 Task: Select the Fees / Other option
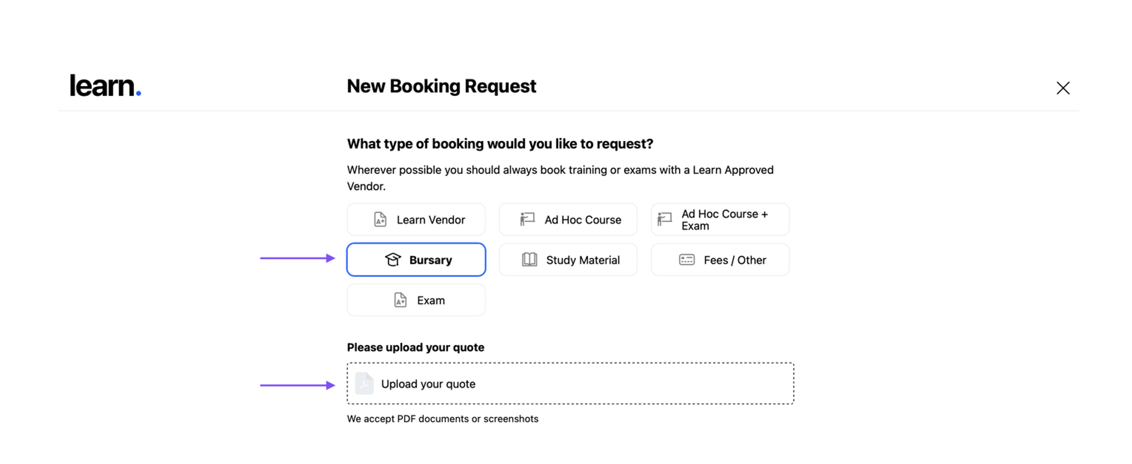(720, 260)
